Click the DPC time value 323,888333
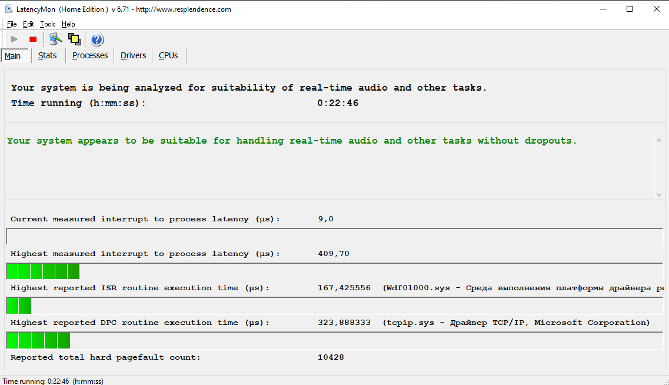 click(x=344, y=323)
